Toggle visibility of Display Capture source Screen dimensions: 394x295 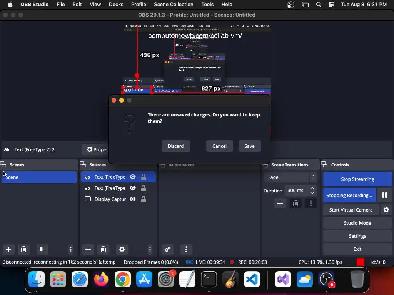coord(133,199)
